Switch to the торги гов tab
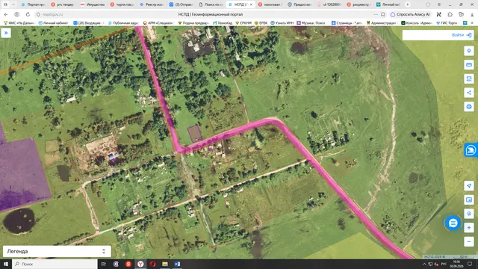The width and height of the screenshot is (478, 269). [122, 4]
